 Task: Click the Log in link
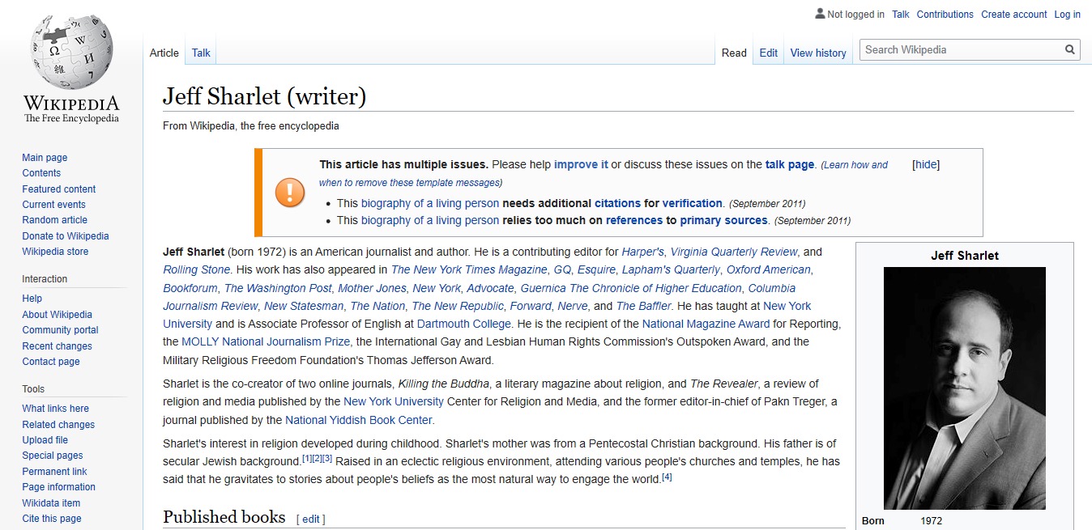[x=1067, y=15]
